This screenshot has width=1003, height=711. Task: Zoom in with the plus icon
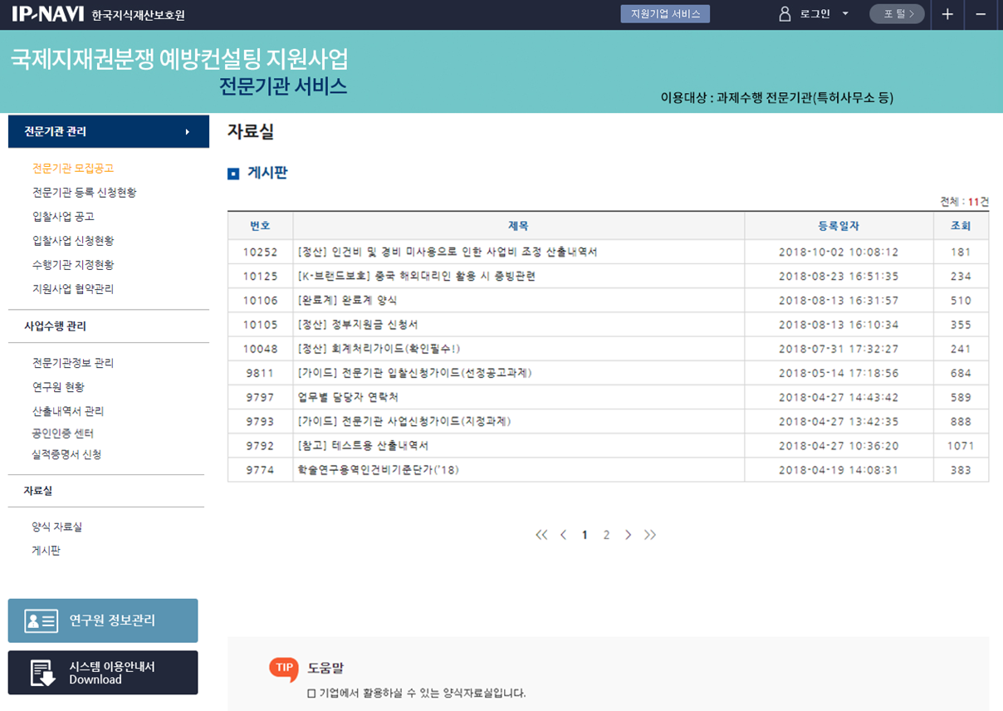[x=947, y=14]
